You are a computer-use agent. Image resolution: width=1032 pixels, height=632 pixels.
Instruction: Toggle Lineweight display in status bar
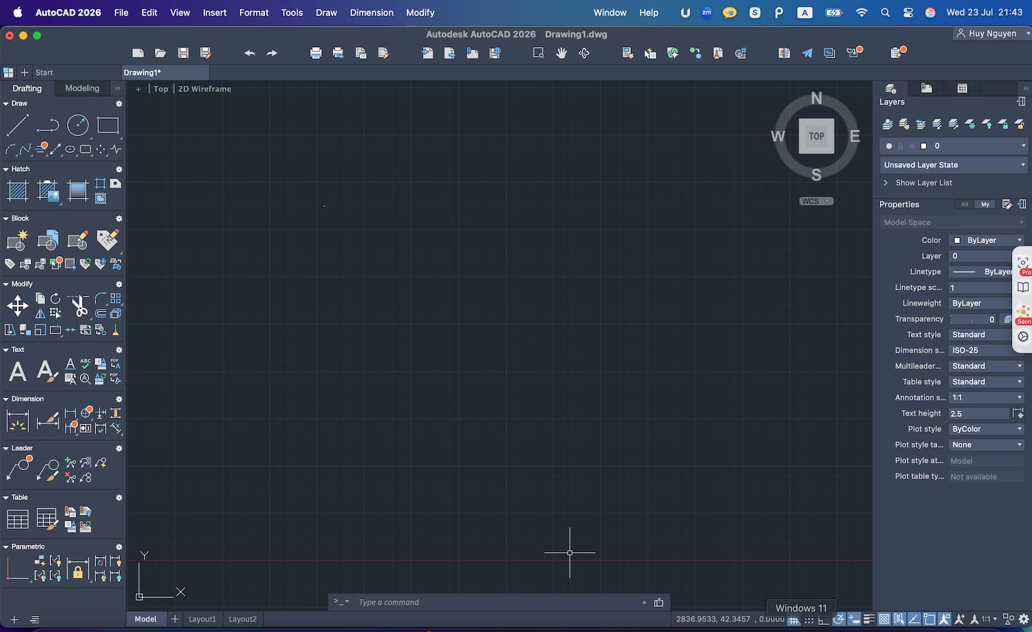[x=869, y=619]
